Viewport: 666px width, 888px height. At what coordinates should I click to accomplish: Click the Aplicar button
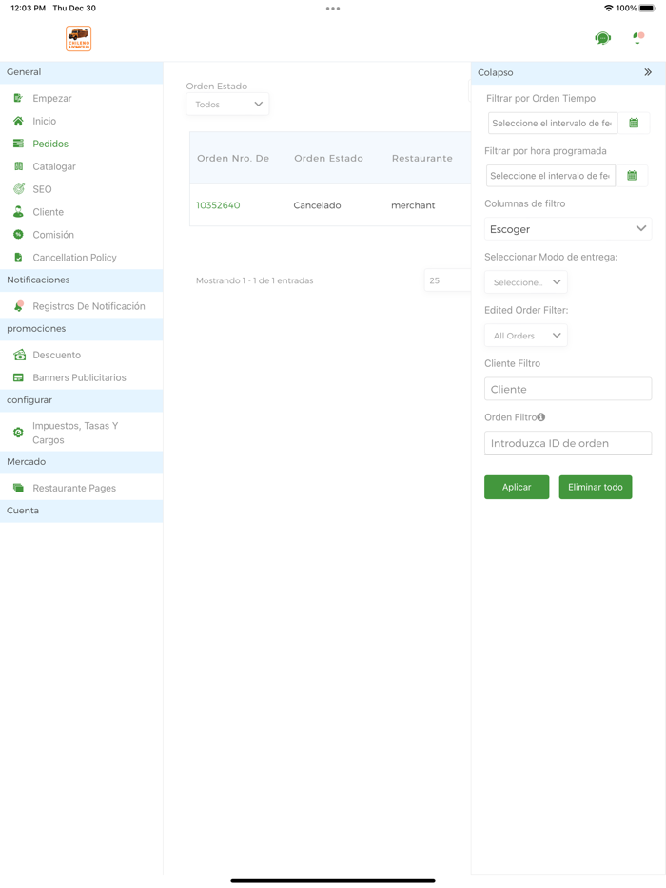tap(517, 487)
